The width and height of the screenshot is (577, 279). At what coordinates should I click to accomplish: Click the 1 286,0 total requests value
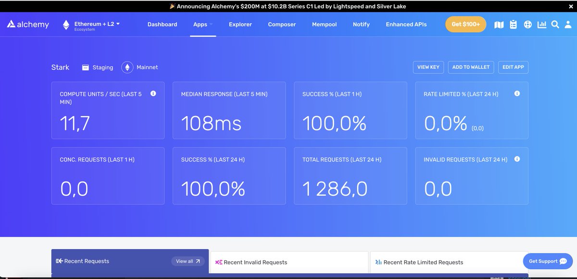point(335,189)
